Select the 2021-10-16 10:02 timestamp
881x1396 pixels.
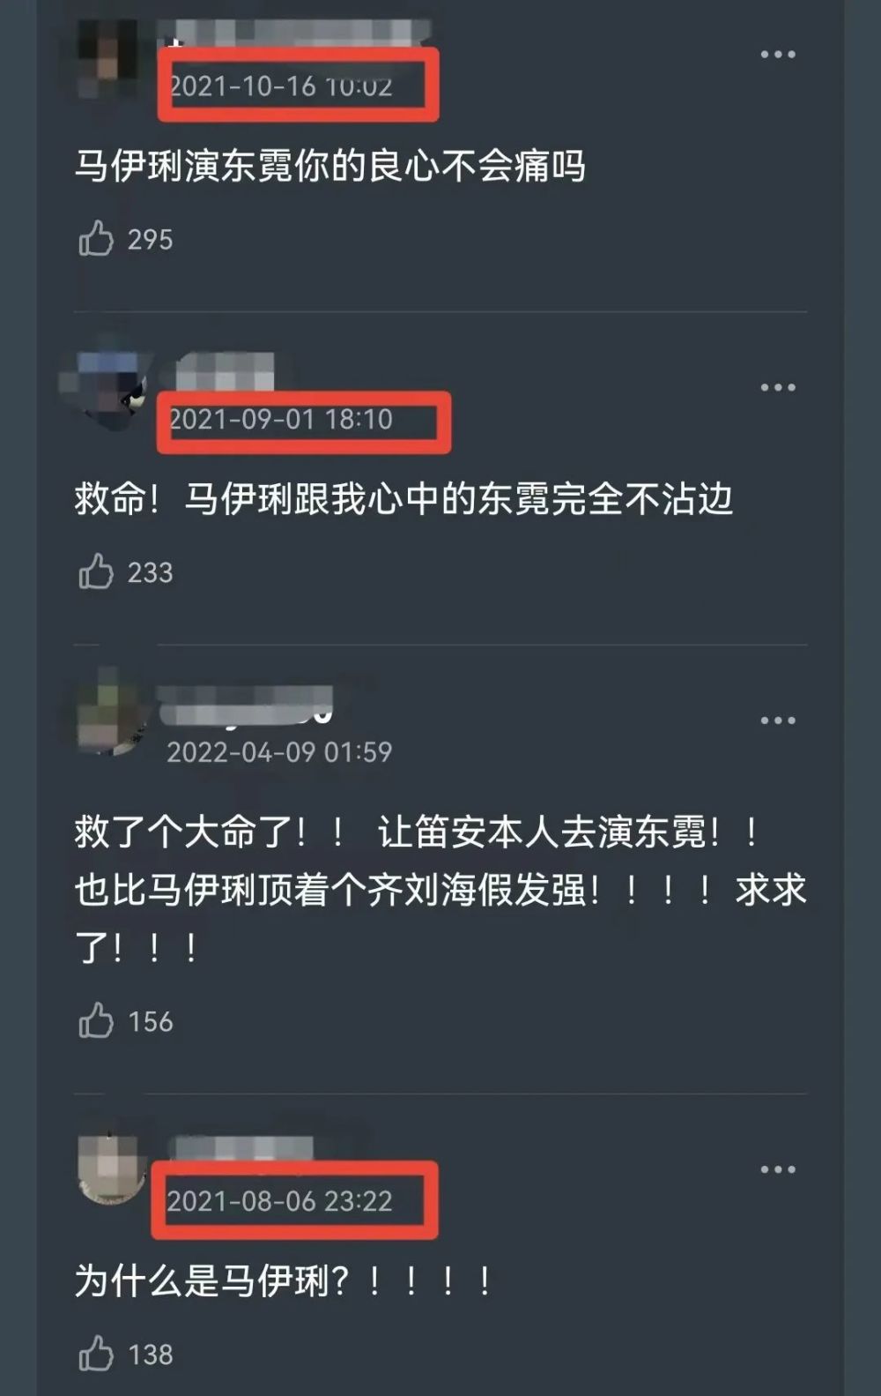click(280, 86)
